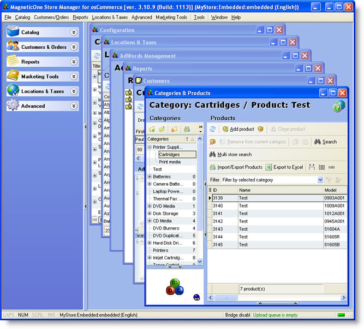Expand the Advanced sidebar chevron
Screen dimensions: 364x329
[x=74, y=106]
